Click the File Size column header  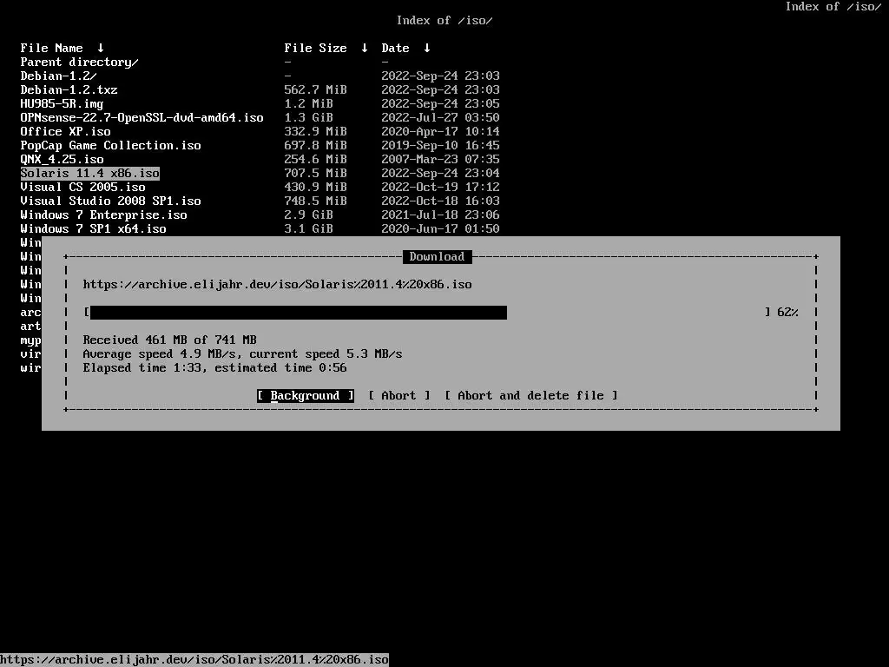(x=315, y=49)
